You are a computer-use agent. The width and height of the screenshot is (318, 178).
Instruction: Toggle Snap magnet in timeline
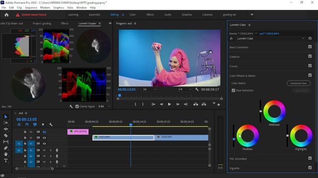tap(27, 125)
